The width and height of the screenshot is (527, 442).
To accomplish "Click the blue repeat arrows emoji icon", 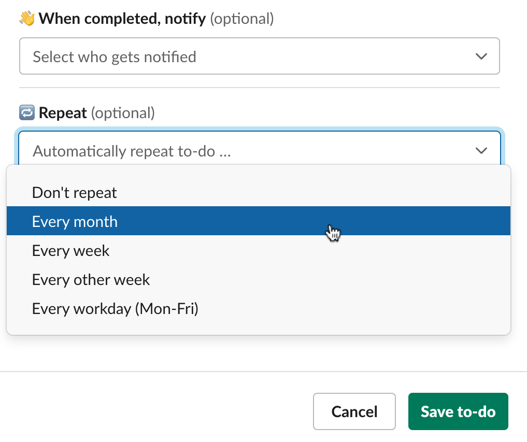I will pos(27,112).
